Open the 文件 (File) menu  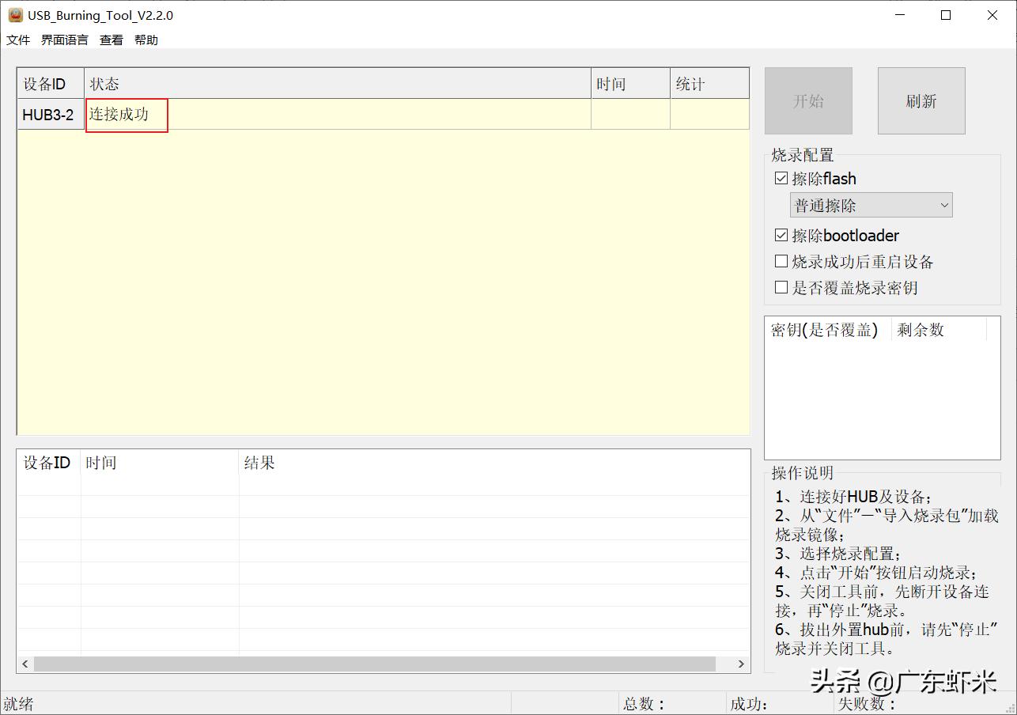[x=17, y=40]
